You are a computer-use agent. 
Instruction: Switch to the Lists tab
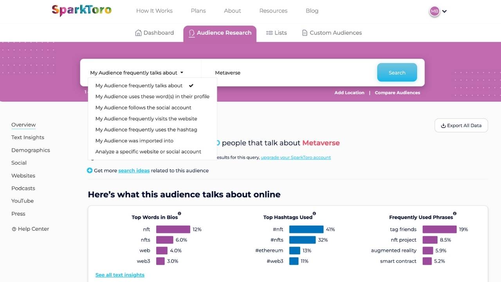click(276, 33)
